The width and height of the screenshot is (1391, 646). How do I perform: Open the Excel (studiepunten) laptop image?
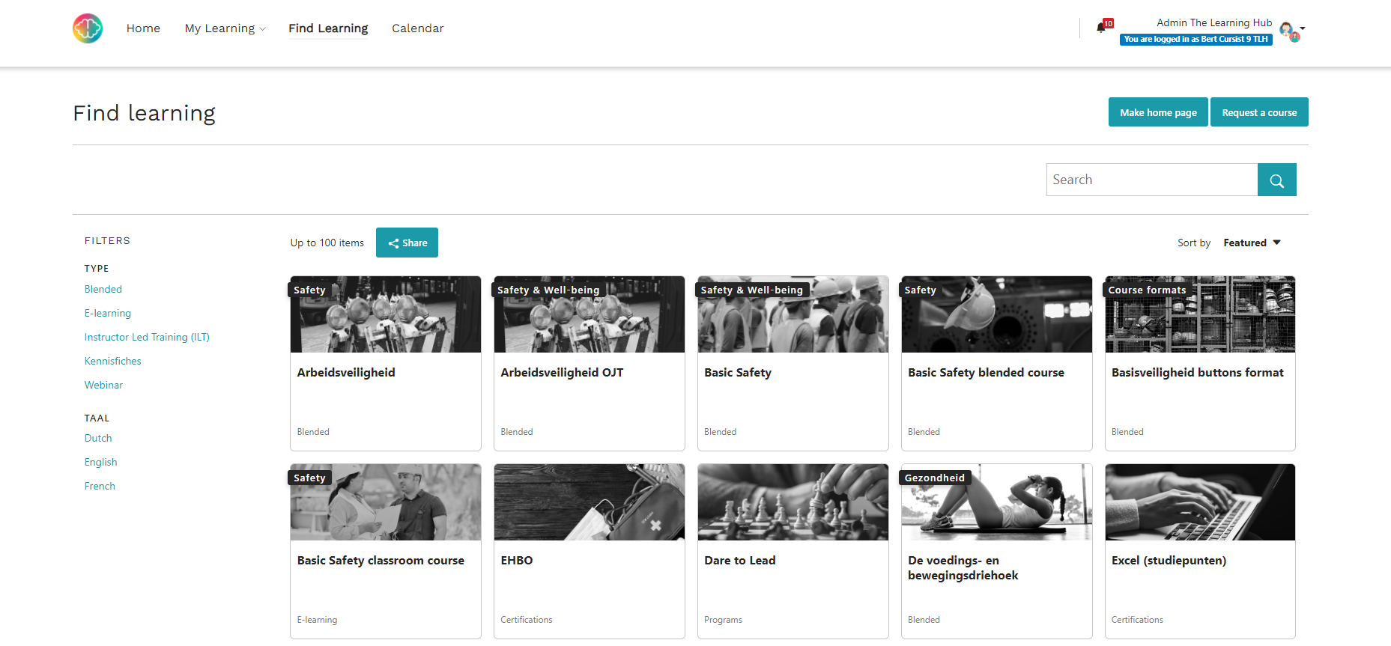[1200, 502]
